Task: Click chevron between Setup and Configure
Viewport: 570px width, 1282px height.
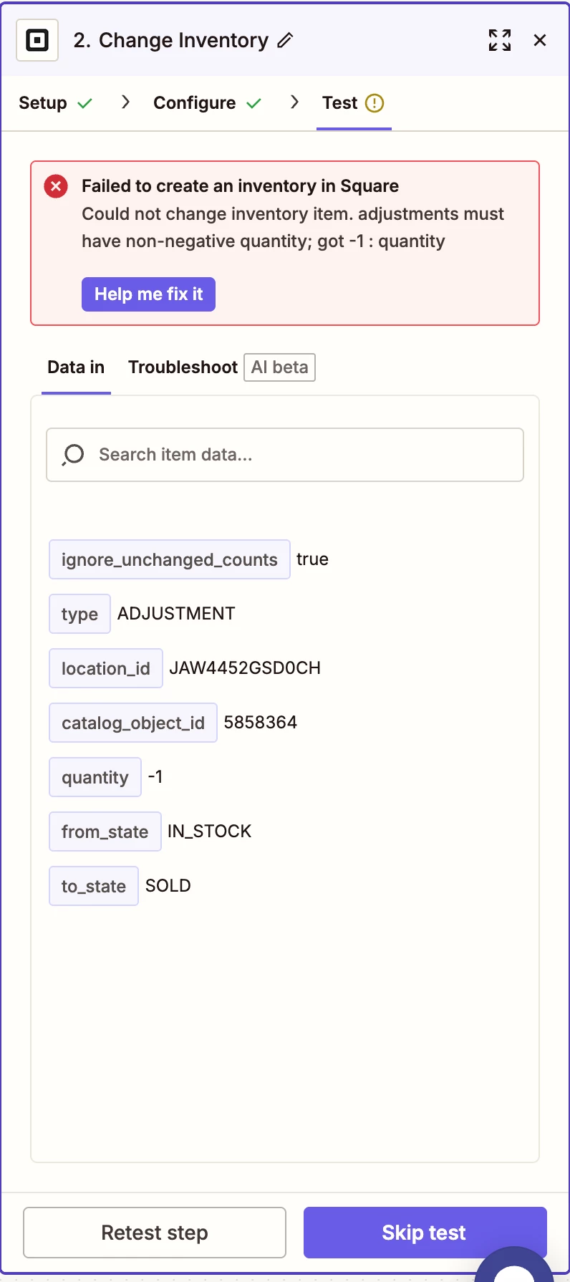Action: (x=125, y=102)
